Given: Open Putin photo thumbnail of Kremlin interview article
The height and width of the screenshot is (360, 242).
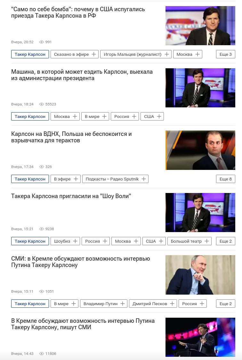Looking at the screenshot, I should click(x=200, y=275).
